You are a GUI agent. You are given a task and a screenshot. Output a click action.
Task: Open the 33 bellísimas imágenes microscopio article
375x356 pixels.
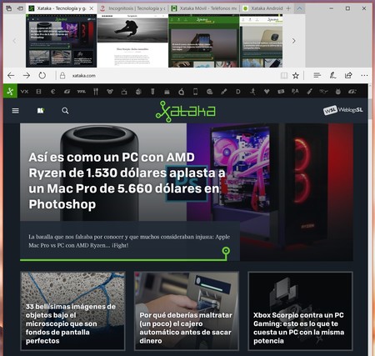[72, 311]
